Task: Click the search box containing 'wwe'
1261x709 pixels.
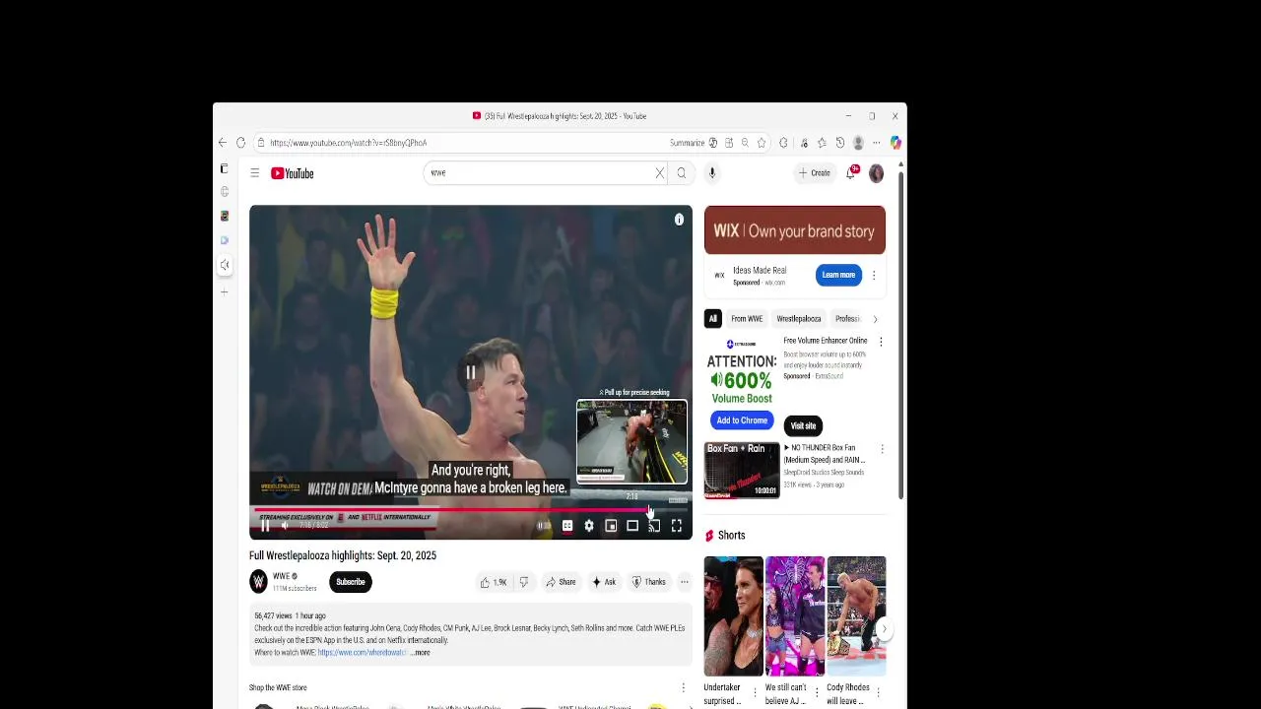Action: [x=543, y=173]
